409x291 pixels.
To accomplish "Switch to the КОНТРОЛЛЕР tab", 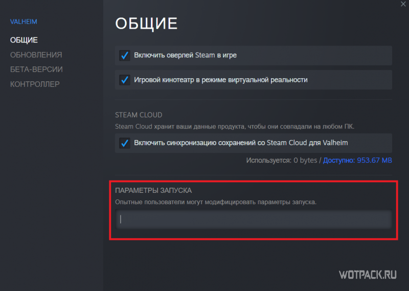I will click(35, 84).
